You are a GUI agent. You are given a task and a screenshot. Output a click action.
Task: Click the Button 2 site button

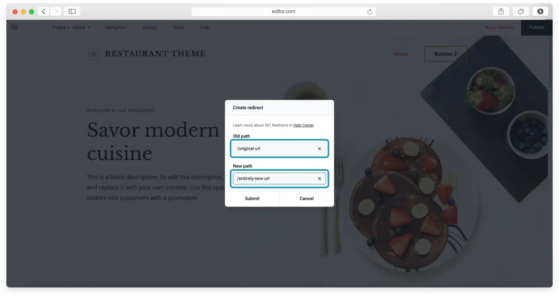tap(446, 54)
